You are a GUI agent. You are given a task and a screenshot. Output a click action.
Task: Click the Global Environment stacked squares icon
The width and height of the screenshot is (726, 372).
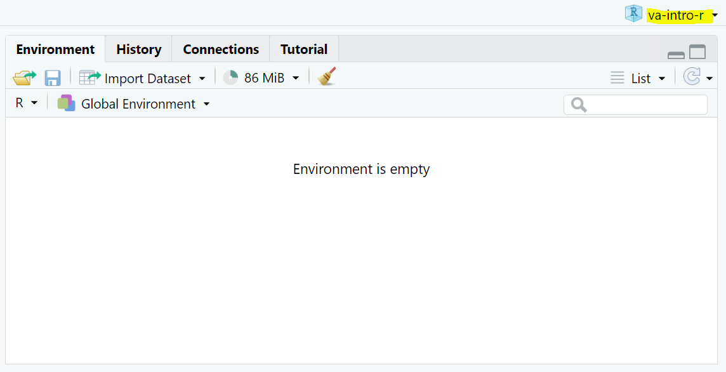66,103
